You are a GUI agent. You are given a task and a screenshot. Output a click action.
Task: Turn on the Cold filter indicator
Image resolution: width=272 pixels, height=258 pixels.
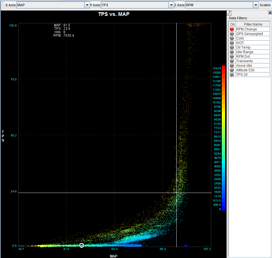[232, 38]
